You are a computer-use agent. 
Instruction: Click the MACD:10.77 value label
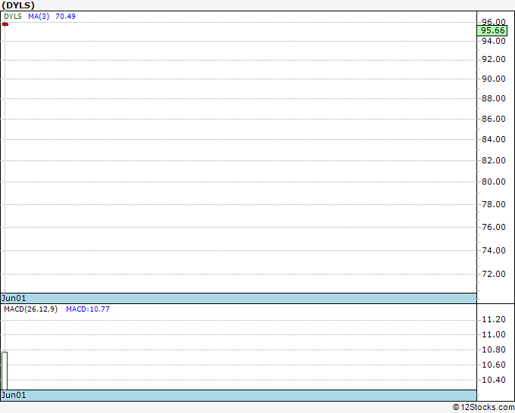click(x=88, y=309)
